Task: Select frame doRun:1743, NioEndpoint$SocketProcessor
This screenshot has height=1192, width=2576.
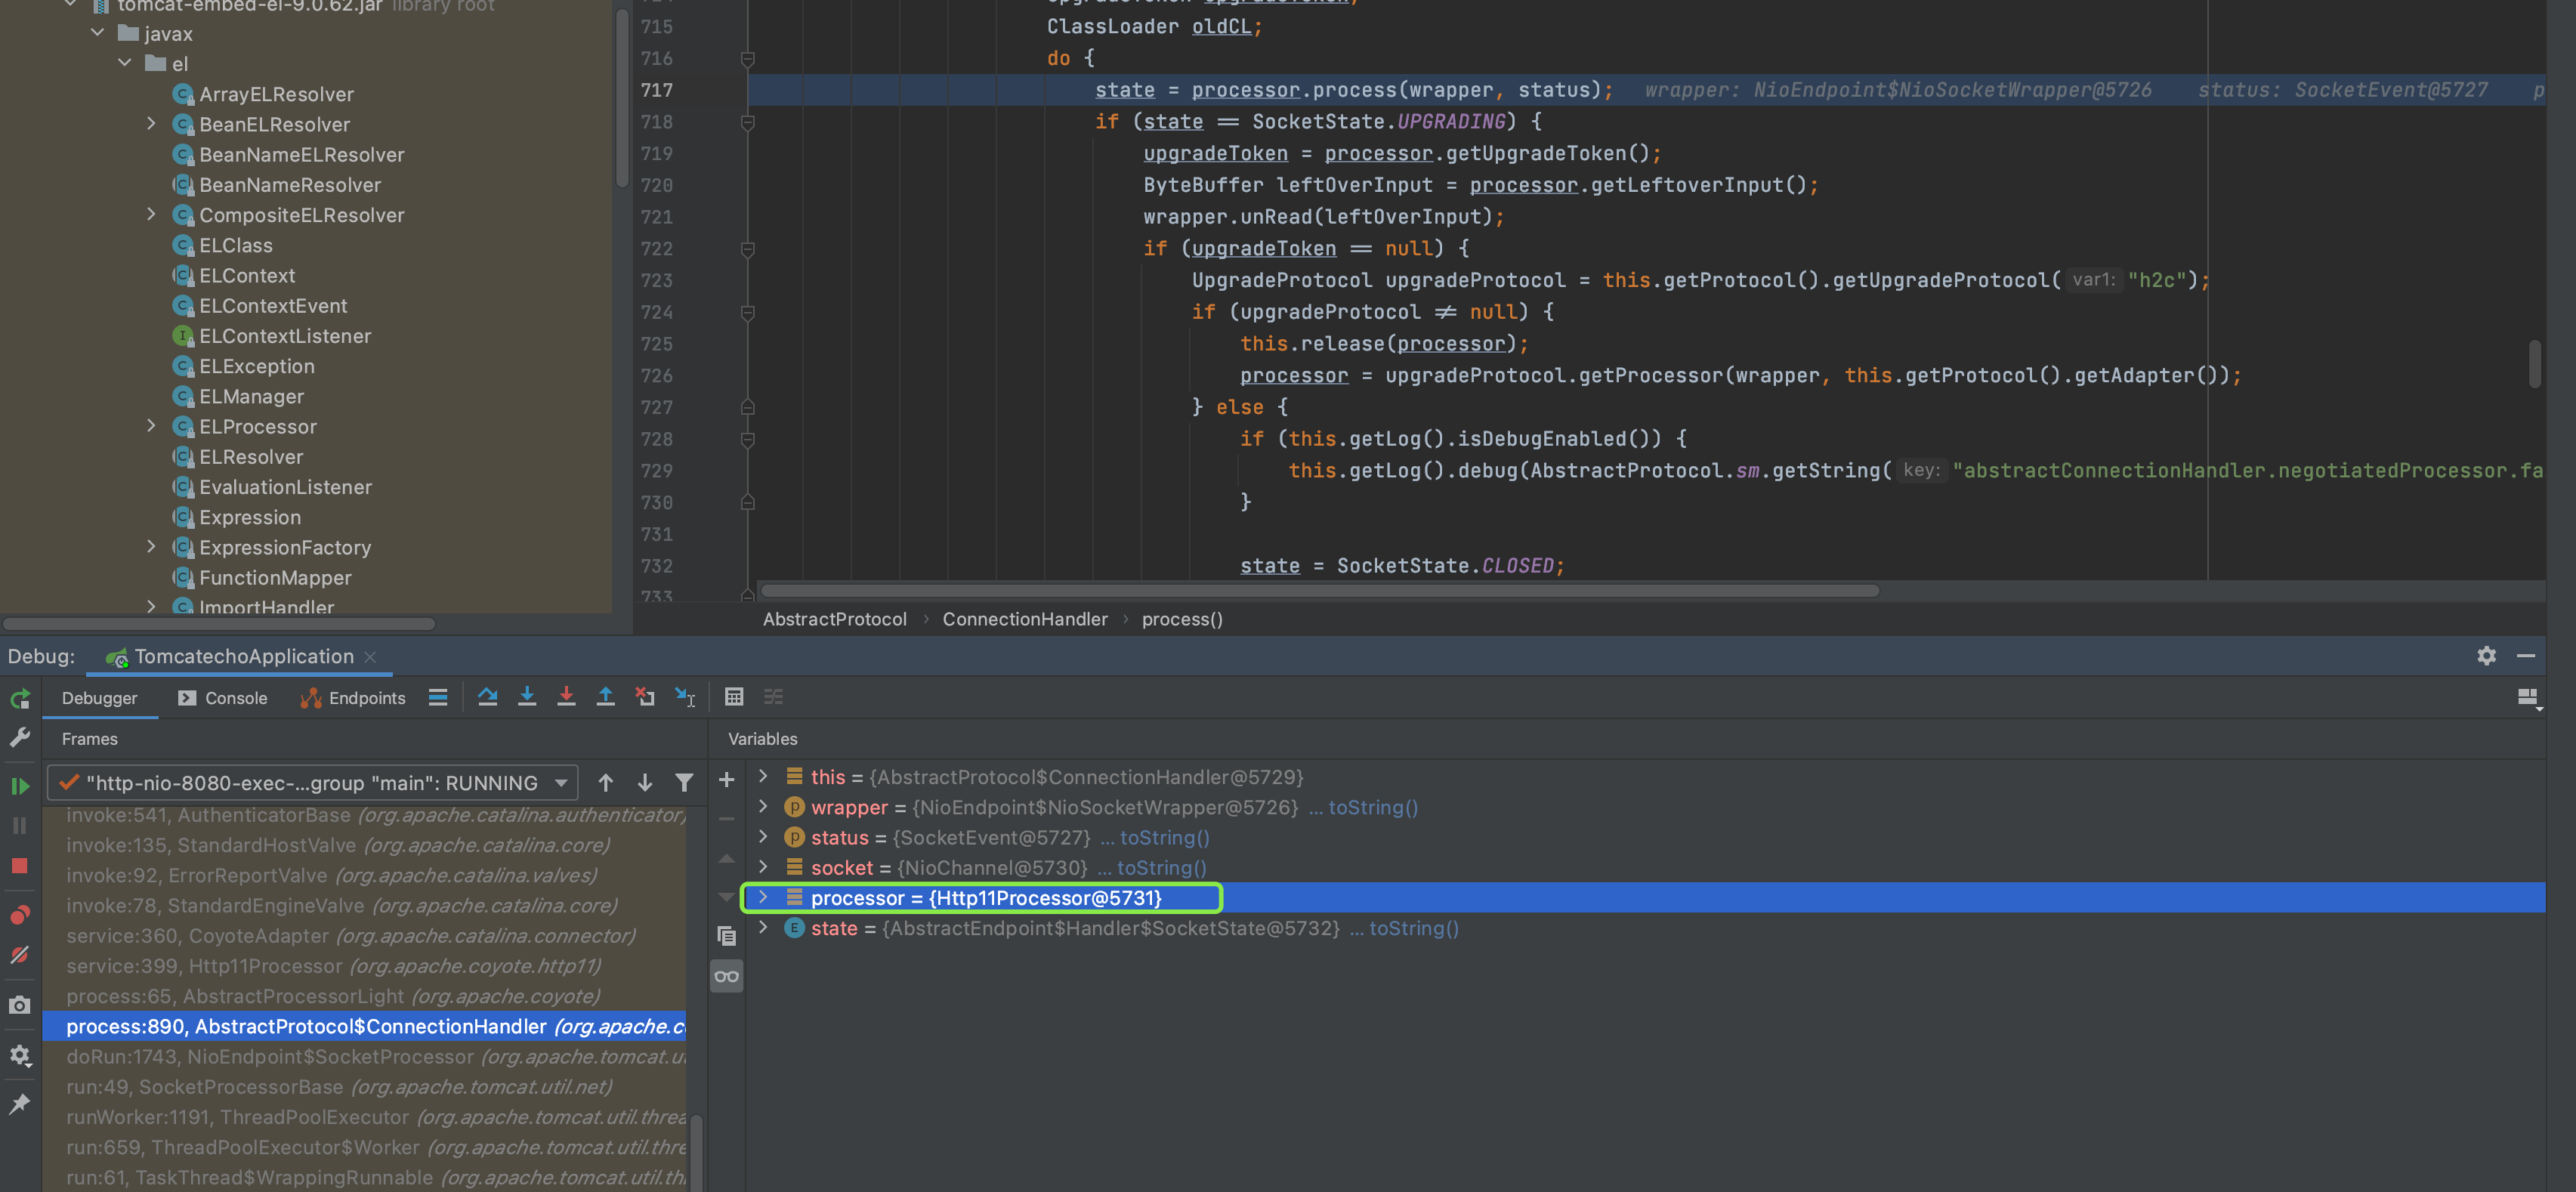Action: 365,1057
